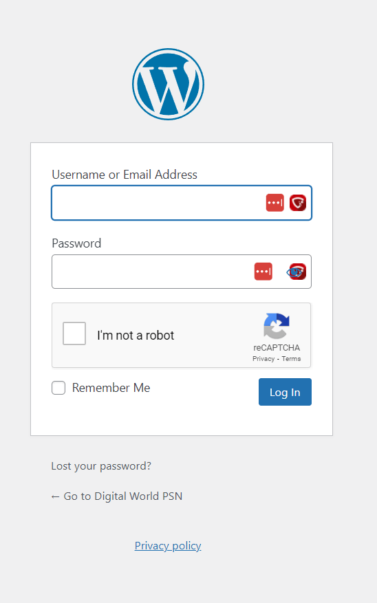Viewport: 377px width, 603px height.
Task: Enable the Remember Me checkbox
Action: coord(58,388)
